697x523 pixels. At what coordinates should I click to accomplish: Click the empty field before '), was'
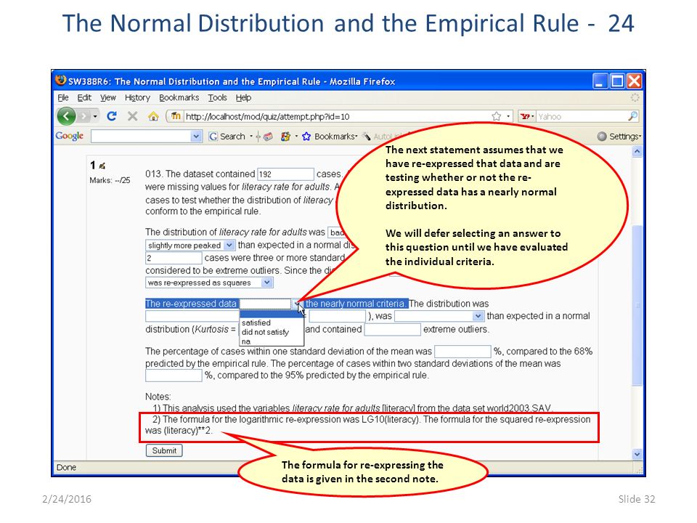(338, 316)
